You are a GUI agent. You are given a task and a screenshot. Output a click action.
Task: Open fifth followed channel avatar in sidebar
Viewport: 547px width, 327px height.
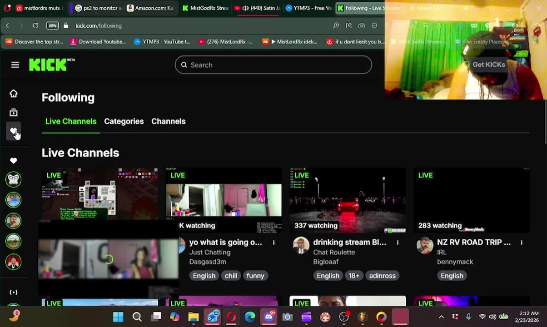tap(13, 262)
